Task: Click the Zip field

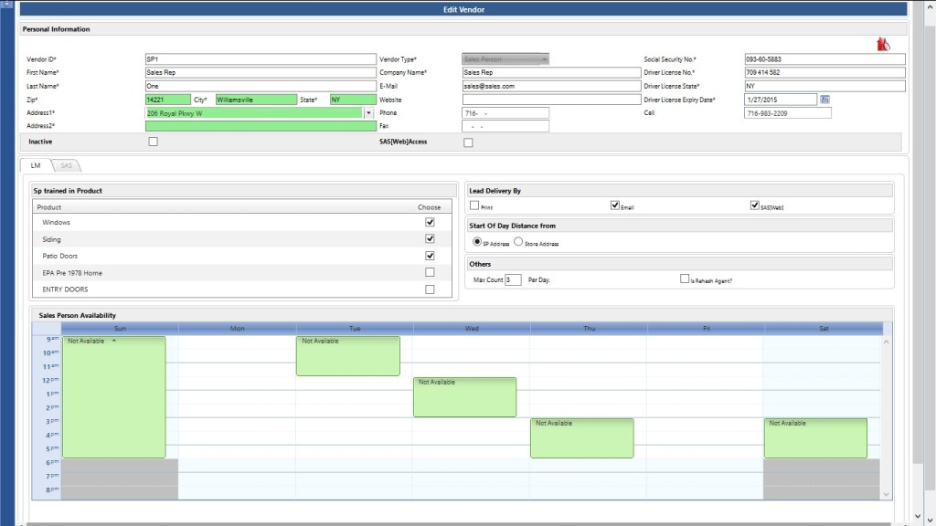Action: 168,100
